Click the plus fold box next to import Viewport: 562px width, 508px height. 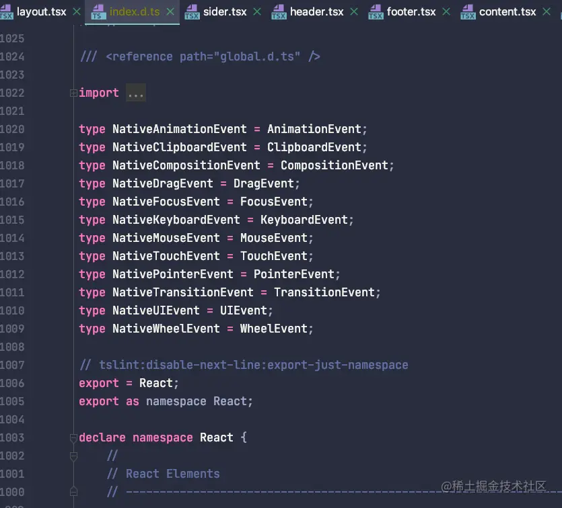[73, 93]
